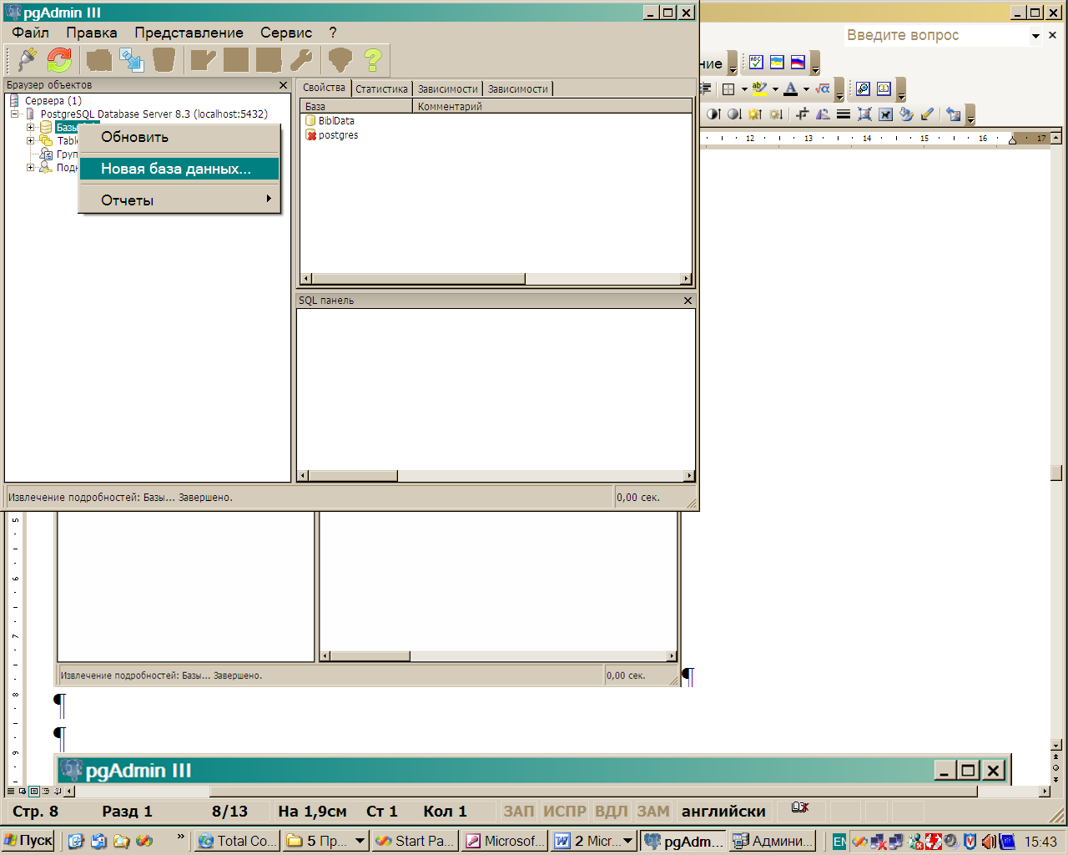Click the format picture paint bucket icon
The width and height of the screenshot is (1068, 855).
pos(906,114)
